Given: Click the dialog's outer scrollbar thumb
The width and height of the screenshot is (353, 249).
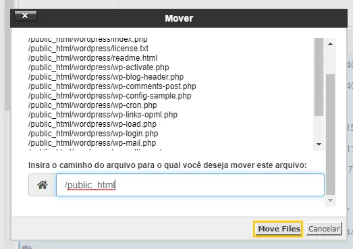Looking at the screenshot, I should point(330,134).
